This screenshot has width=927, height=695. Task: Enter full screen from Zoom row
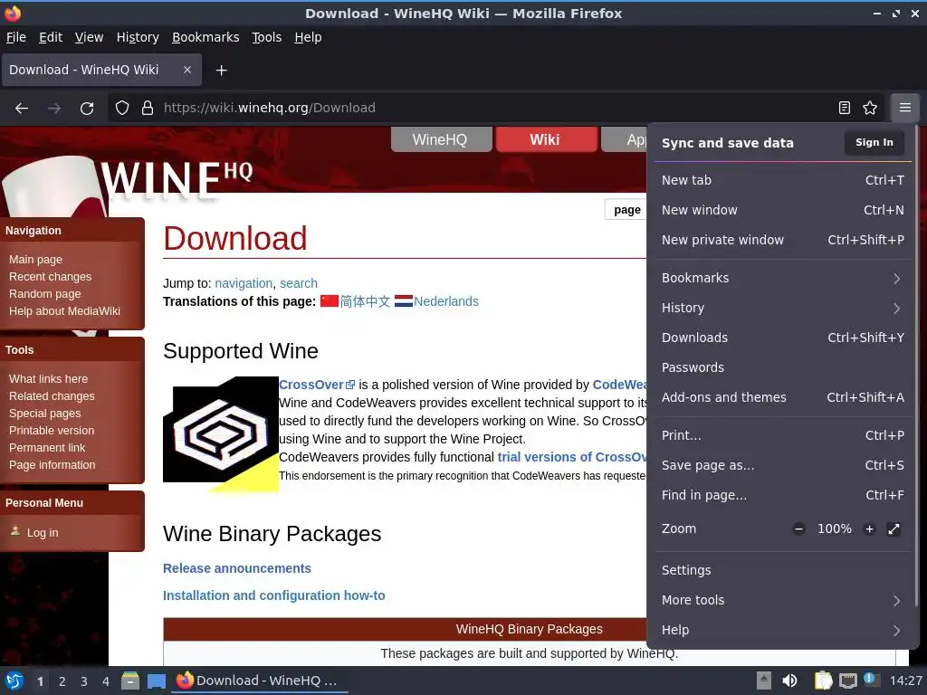click(x=894, y=528)
